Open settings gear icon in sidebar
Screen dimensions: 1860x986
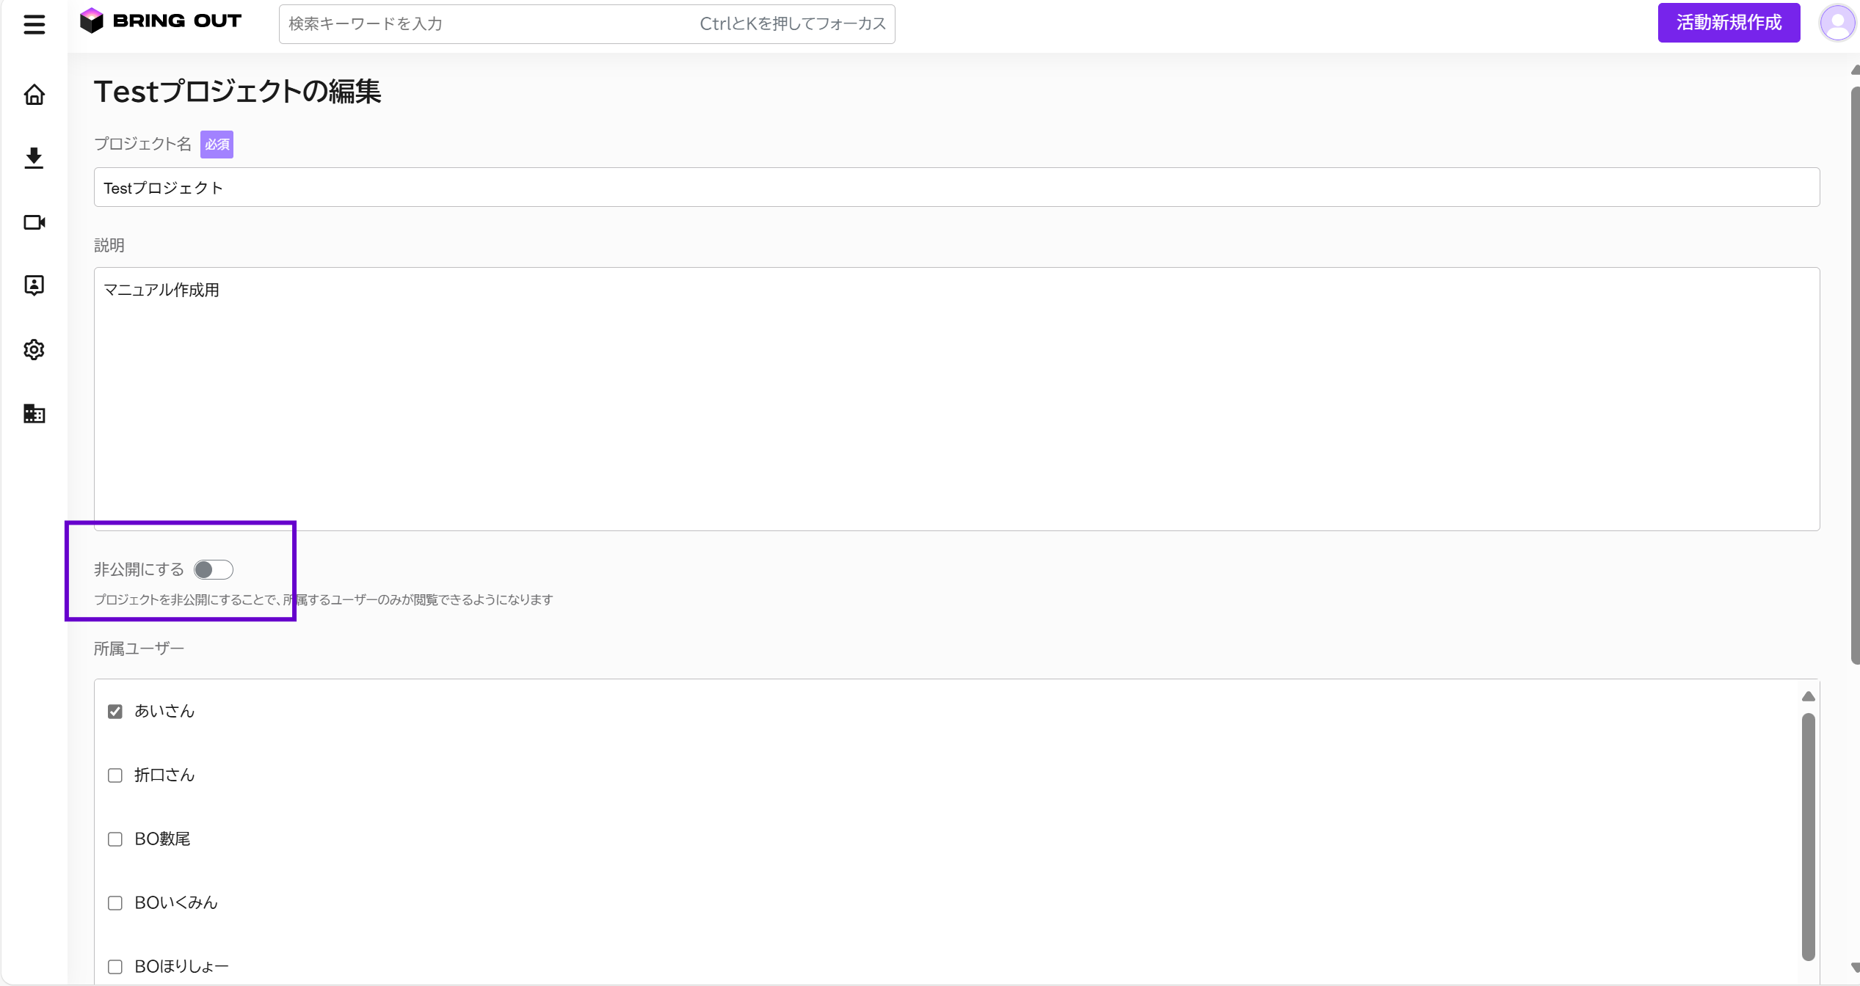click(34, 350)
